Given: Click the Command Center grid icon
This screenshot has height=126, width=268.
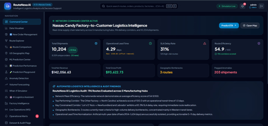Looking at the screenshot, I should pyautogui.click(x=7, y=22).
